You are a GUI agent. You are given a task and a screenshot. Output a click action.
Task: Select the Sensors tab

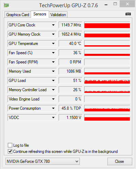[x=40, y=14]
